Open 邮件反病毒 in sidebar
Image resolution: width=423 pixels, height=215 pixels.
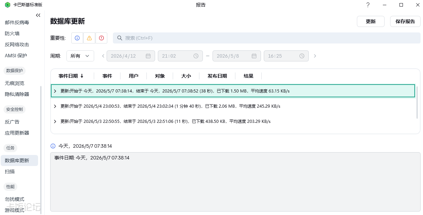click(17, 22)
